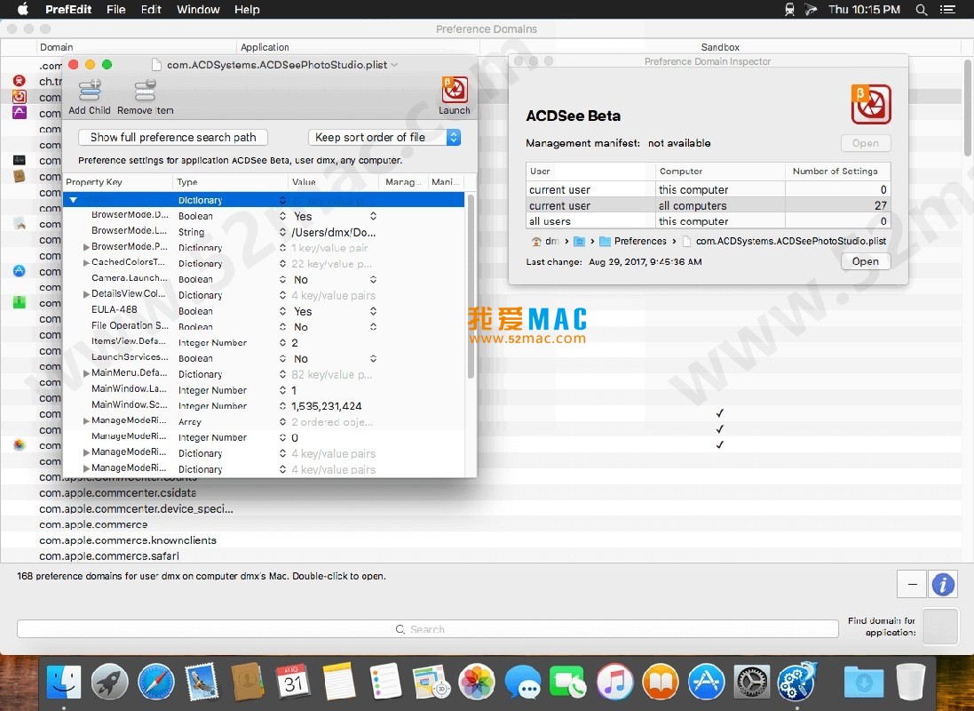Screen dimensions: 974x711
Task: Expand the BrowserMode.P... dictionary row
Action: [86, 247]
